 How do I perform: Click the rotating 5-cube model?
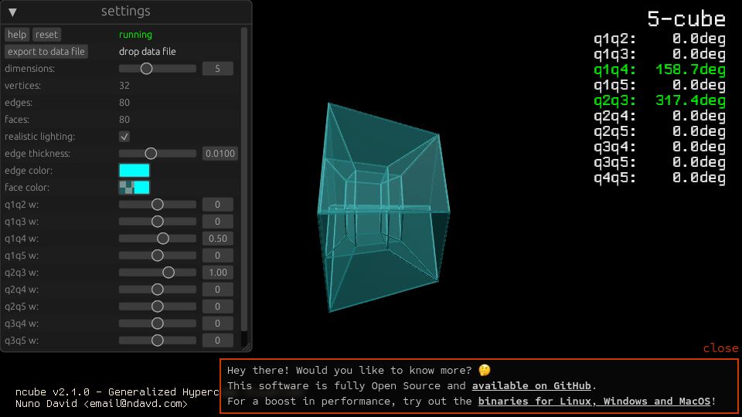pos(383,207)
